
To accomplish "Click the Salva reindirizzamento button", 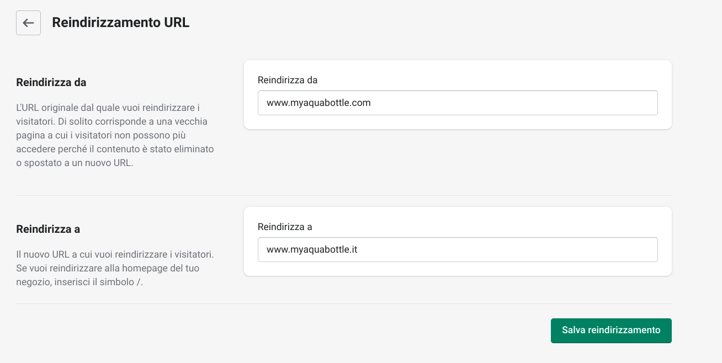I will click(611, 330).
